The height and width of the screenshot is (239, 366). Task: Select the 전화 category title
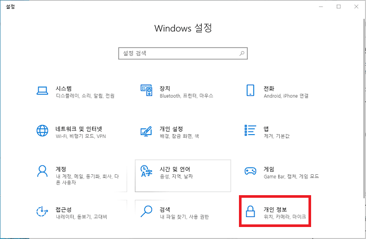tap(269, 89)
